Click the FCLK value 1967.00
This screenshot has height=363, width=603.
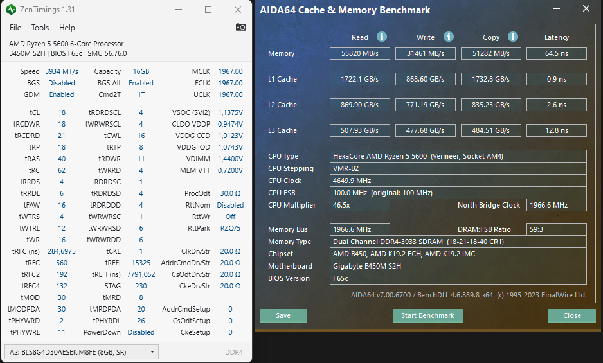click(230, 83)
